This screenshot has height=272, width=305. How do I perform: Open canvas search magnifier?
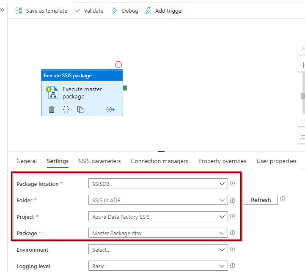point(302,48)
